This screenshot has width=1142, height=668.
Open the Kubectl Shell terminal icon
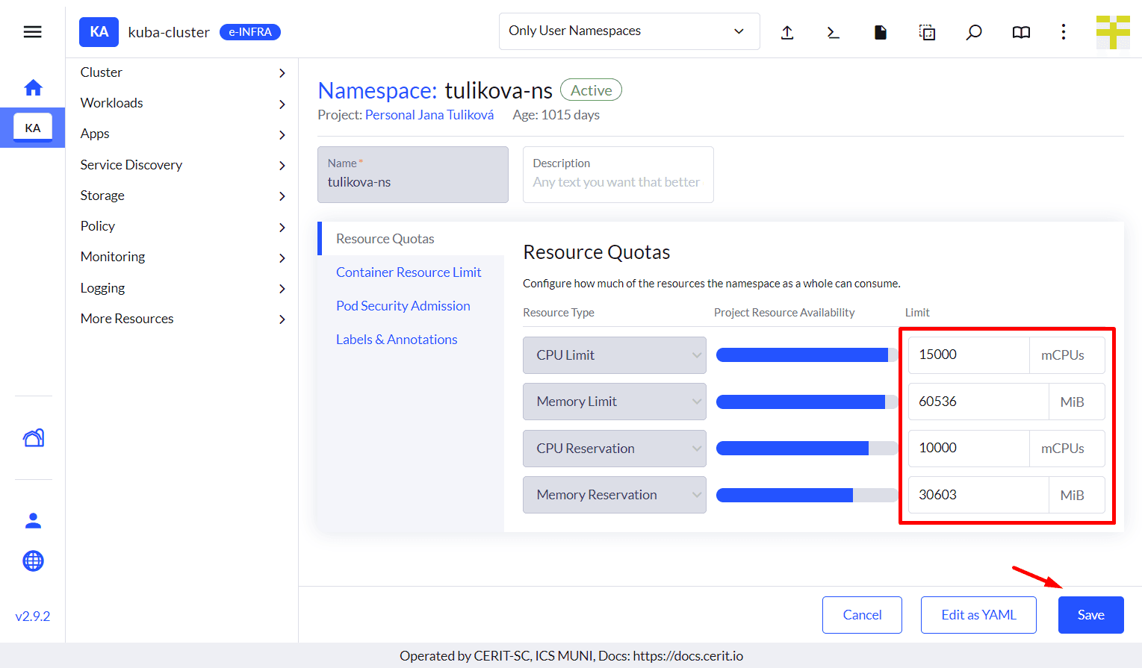[834, 32]
